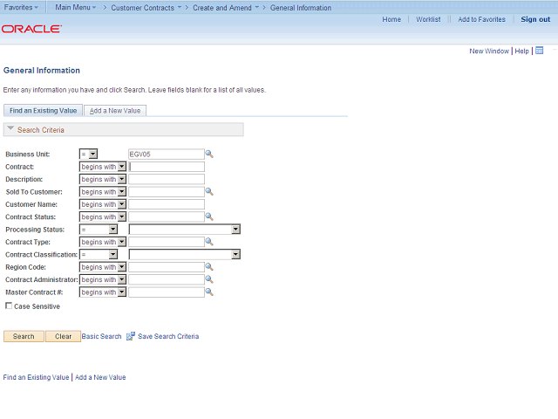Switch to Add a New Value tab

115,111
